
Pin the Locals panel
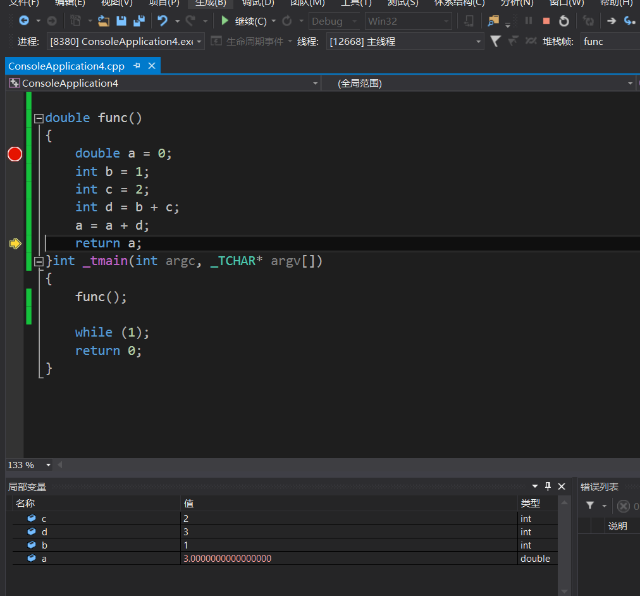coord(548,486)
